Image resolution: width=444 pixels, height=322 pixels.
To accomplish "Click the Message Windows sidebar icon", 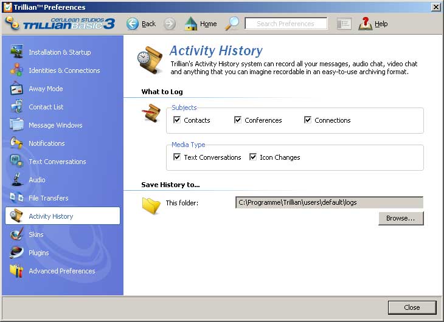I will pos(16,125).
